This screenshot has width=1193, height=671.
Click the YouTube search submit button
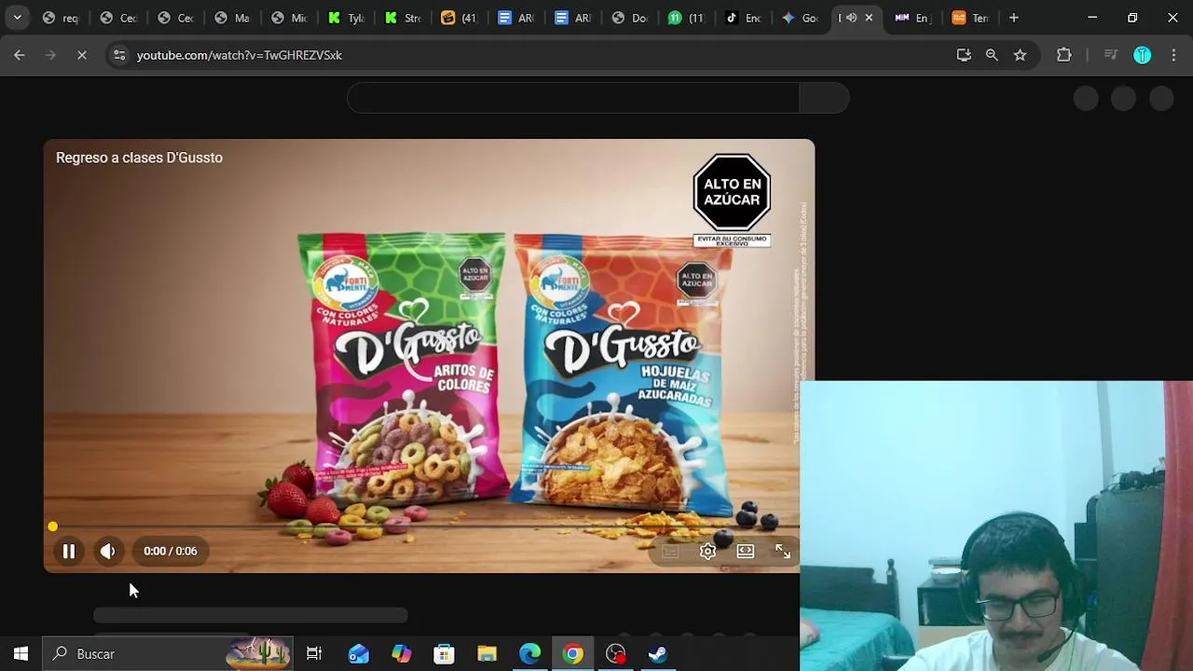[x=824, y=98]
